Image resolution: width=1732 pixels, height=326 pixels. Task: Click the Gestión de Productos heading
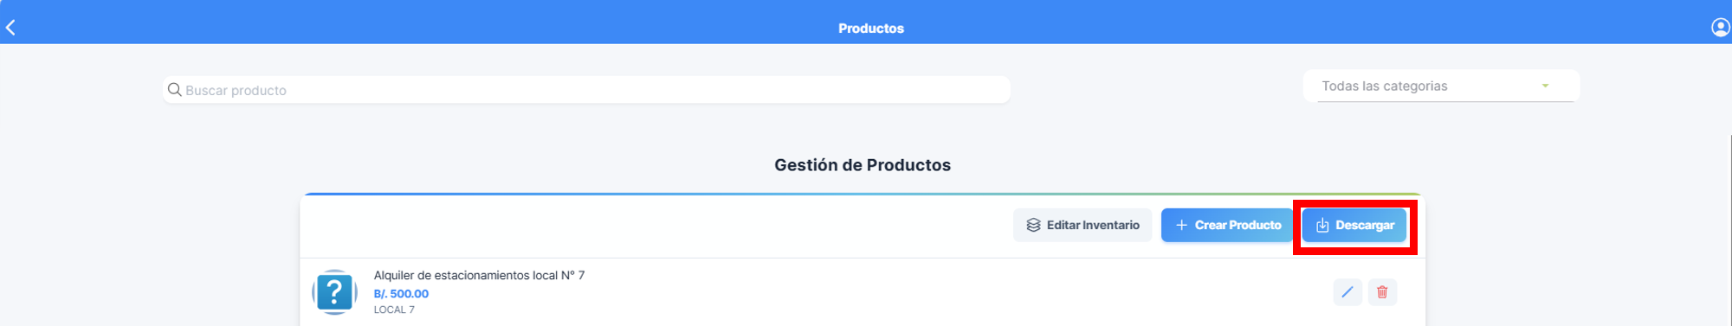point(863,165)
